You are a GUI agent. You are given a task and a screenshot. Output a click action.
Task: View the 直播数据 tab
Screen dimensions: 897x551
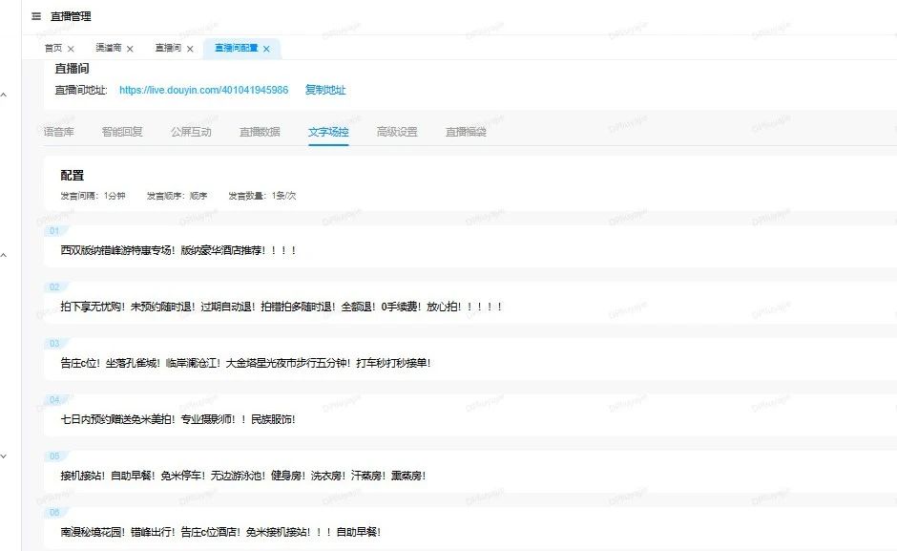pos(260,132)
